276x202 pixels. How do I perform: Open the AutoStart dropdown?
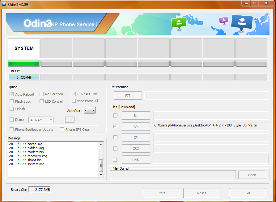90,110
